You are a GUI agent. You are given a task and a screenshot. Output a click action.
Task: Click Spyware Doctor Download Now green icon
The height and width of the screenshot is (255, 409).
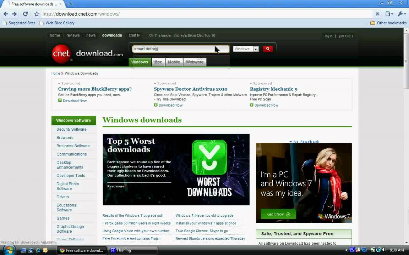[x=156, y=105]
